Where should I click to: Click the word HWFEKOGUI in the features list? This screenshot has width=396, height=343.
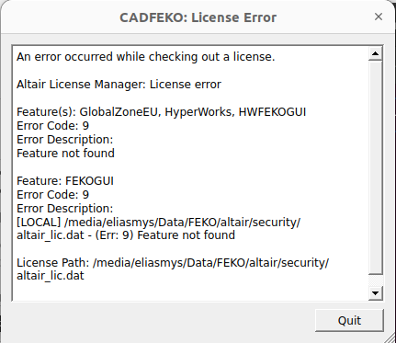(x=272, y=112)
